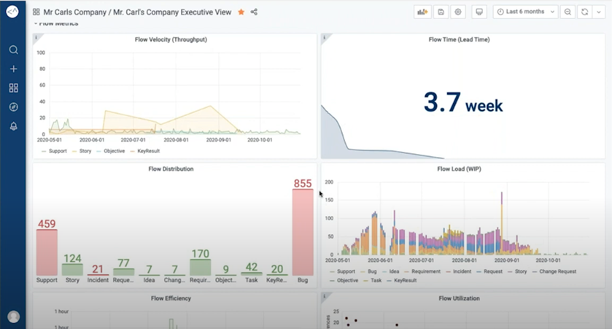Toggle the favorite star for this dashboard
Image resolution: width=612 pixels, height=329 pixels.
241,12
